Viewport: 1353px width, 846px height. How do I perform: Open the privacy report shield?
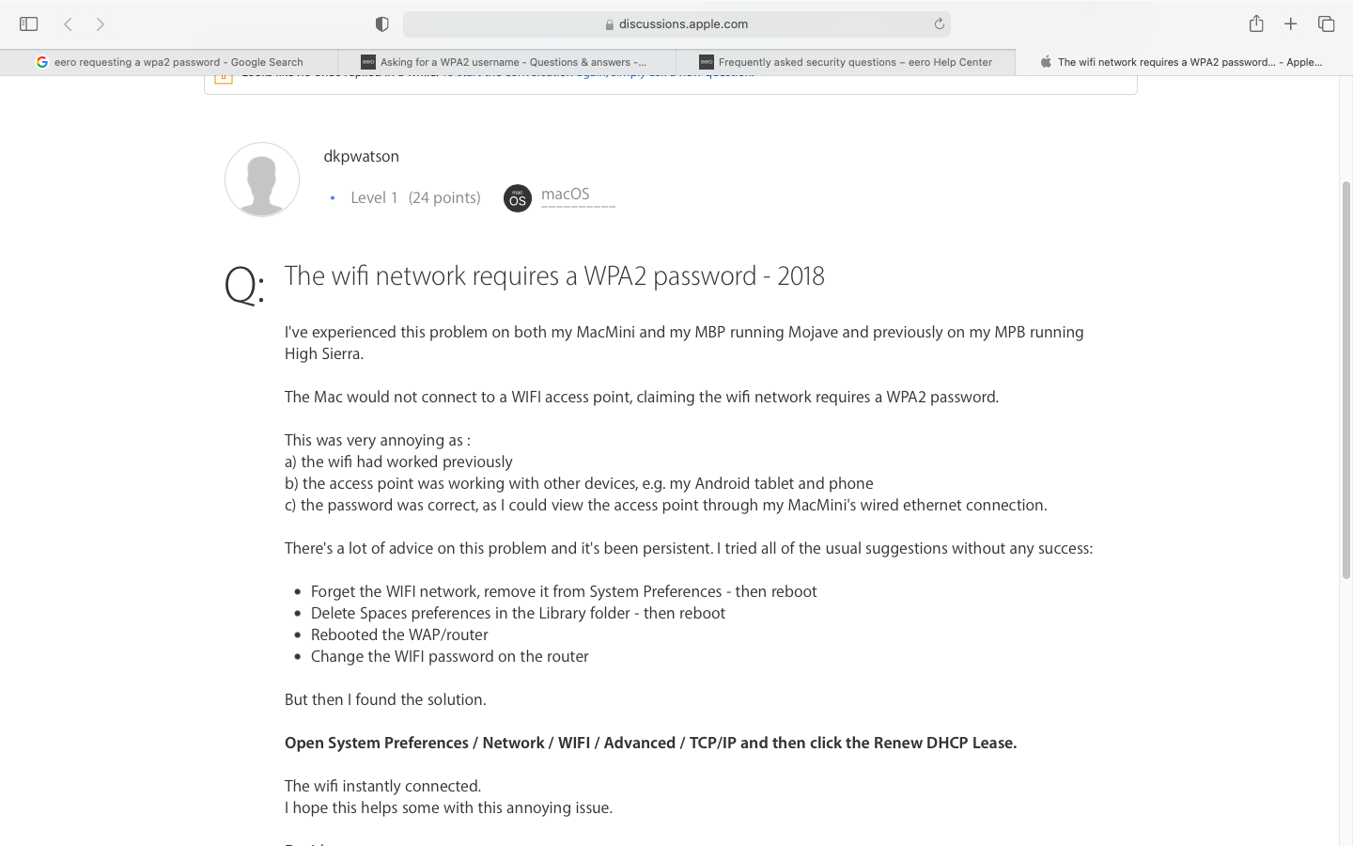(x=381, y=23)
